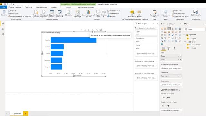Add a new page with plus button
Image resolution: width=206 pixels, height=116 pixels.
(x=26, y=113)
